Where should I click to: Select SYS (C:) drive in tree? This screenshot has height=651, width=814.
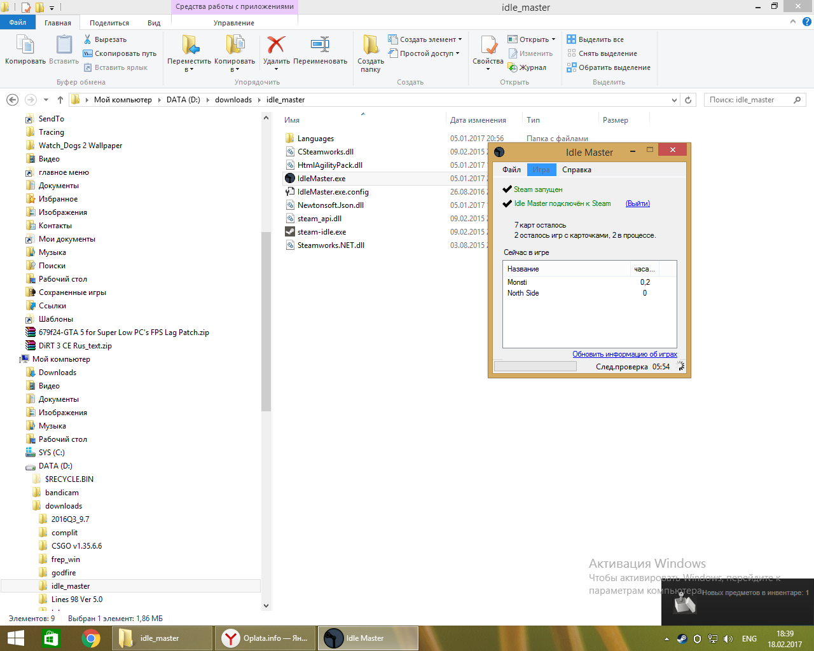(x=52, y=453)
